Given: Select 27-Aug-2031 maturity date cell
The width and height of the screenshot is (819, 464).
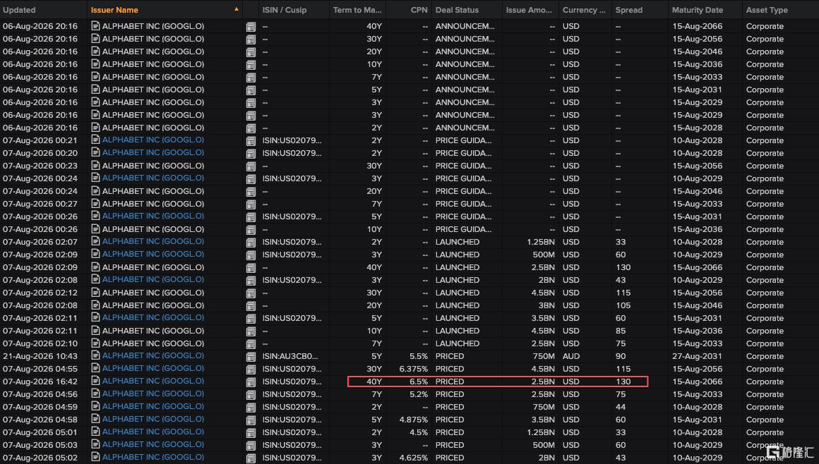Looking at the screenshot, I should 698,356.
